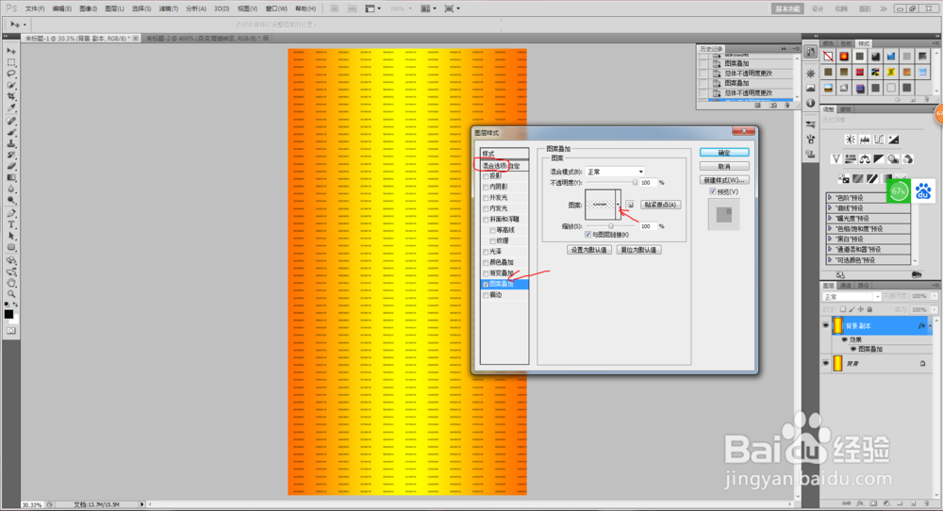This screenshot has width=943, height=511.
Task: Add Photo Filter adjustment icon
Action: coord(894,158)
